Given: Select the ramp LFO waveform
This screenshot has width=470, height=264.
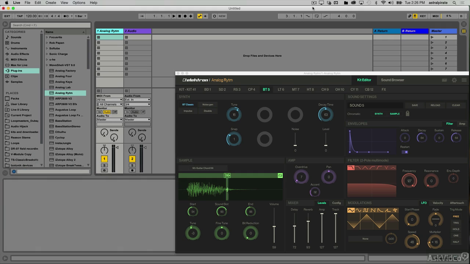Looking at the screenshot, I should click(x=388, y=210).
